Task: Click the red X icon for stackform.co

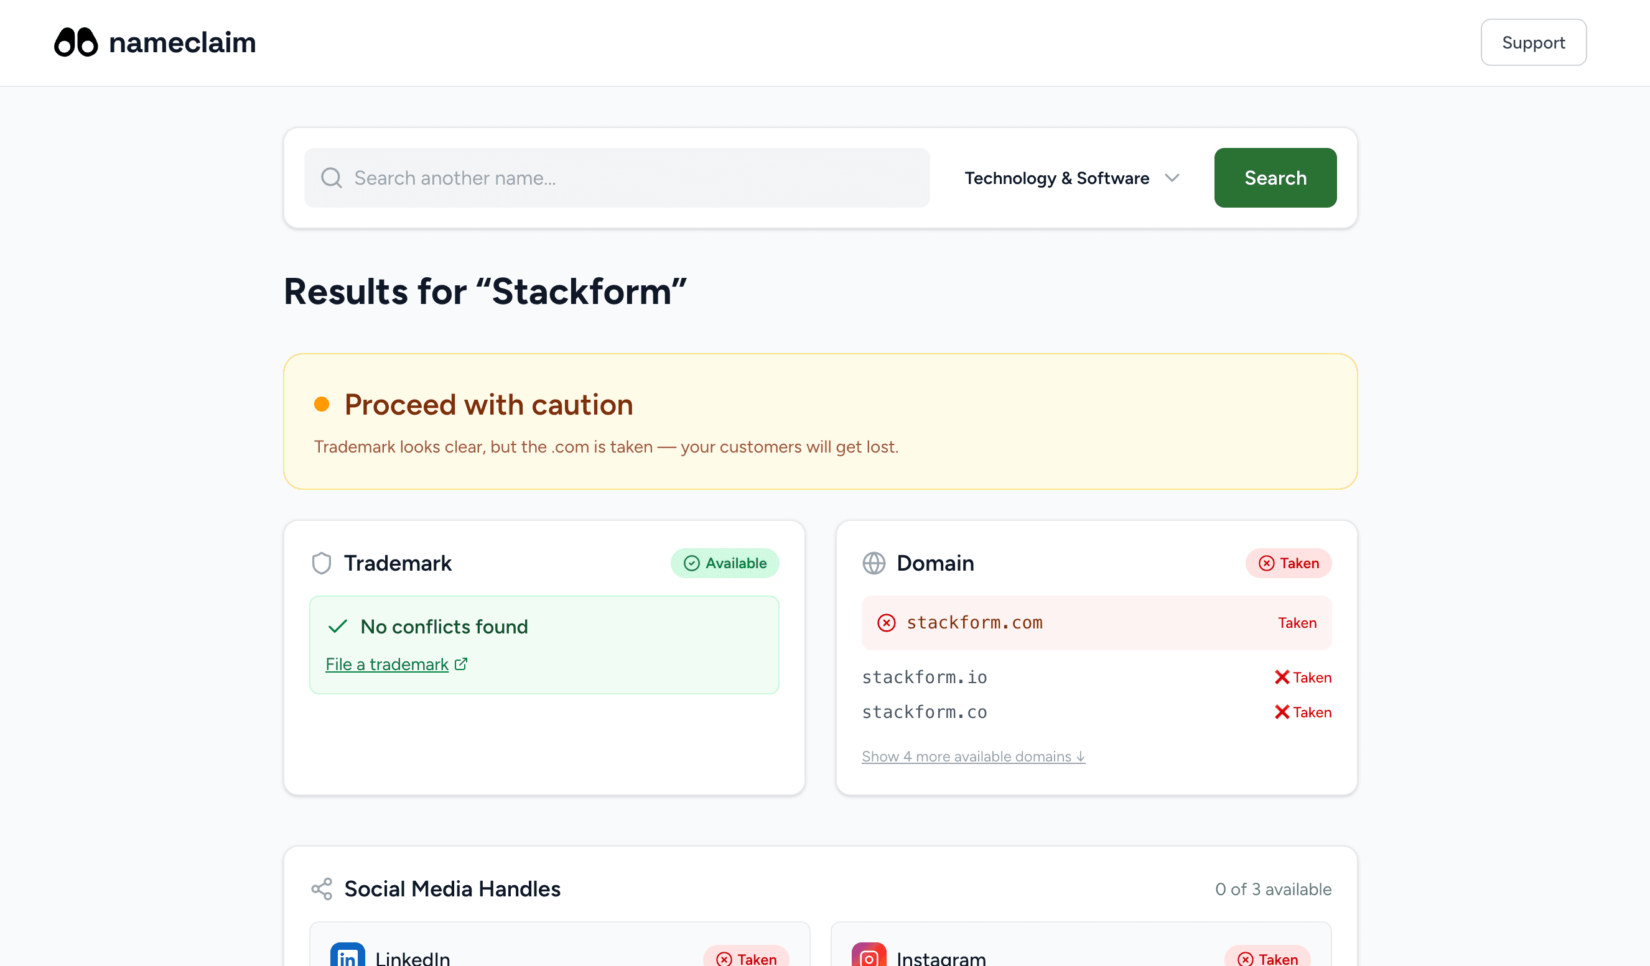Action: coord(1282,712)
